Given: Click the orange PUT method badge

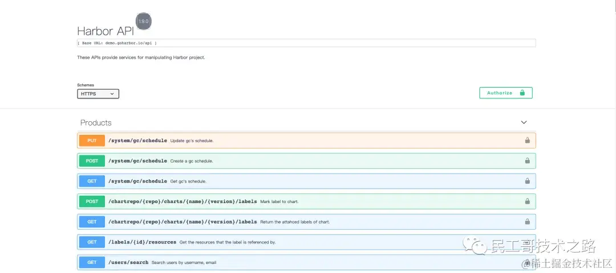Looking at the screenshot, I should click(x=92, y=140).
